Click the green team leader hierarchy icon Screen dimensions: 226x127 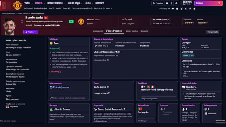tap(51, 109)
